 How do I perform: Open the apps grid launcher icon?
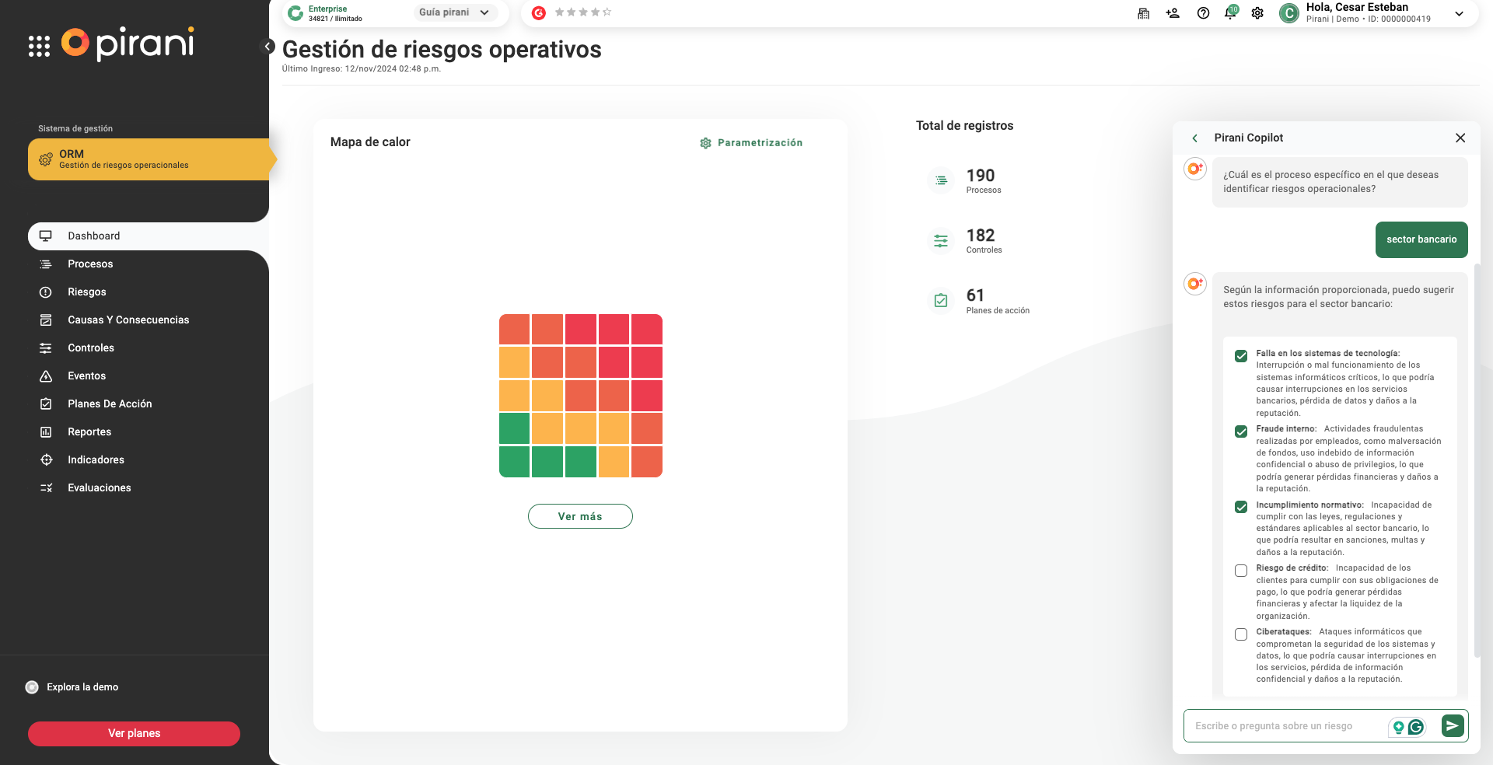(x=39, y=47)
